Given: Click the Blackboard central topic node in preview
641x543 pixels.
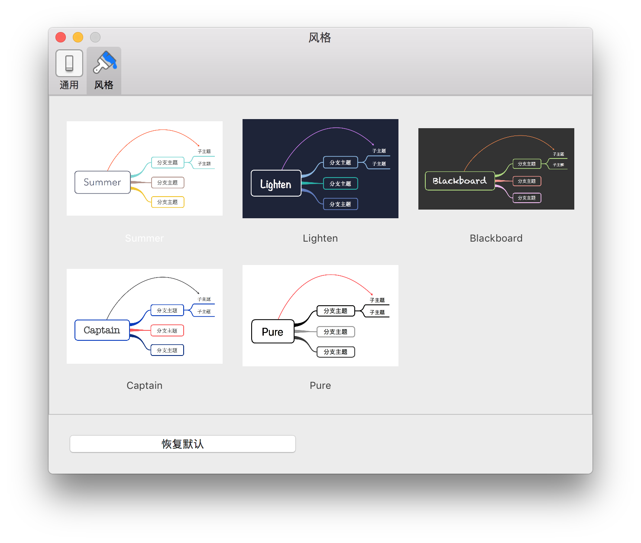Looking at the screenshot, I should pyautogui.click(x=460, y=181).
